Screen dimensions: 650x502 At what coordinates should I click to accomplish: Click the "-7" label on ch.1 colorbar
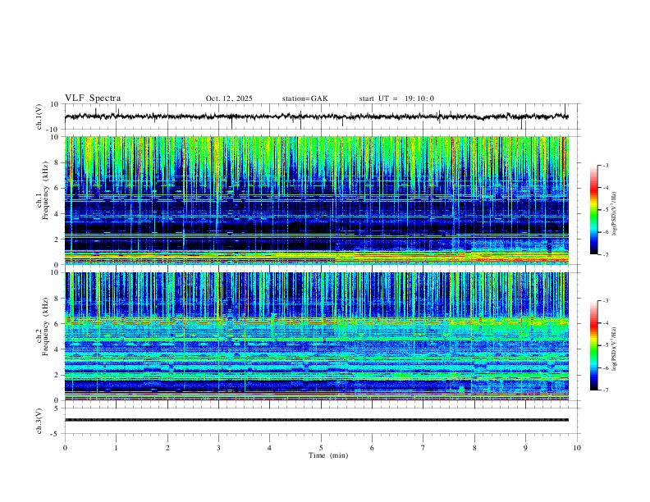(605, 255)
